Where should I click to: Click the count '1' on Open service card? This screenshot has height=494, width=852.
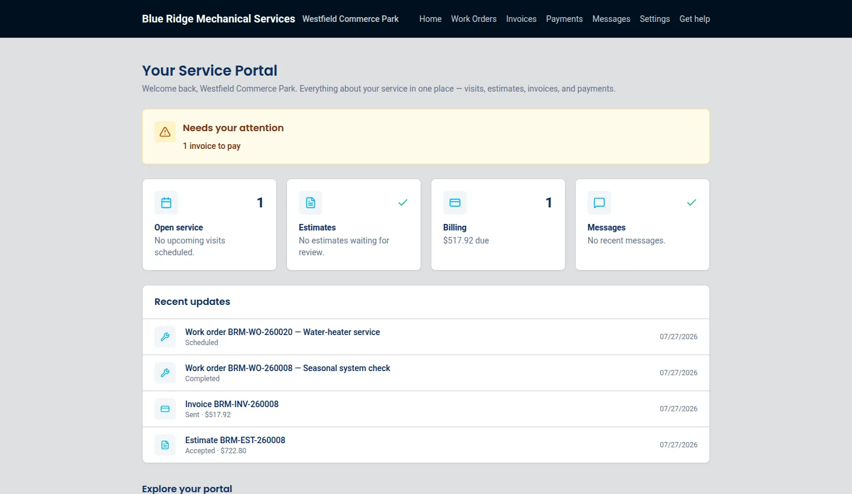260,203
